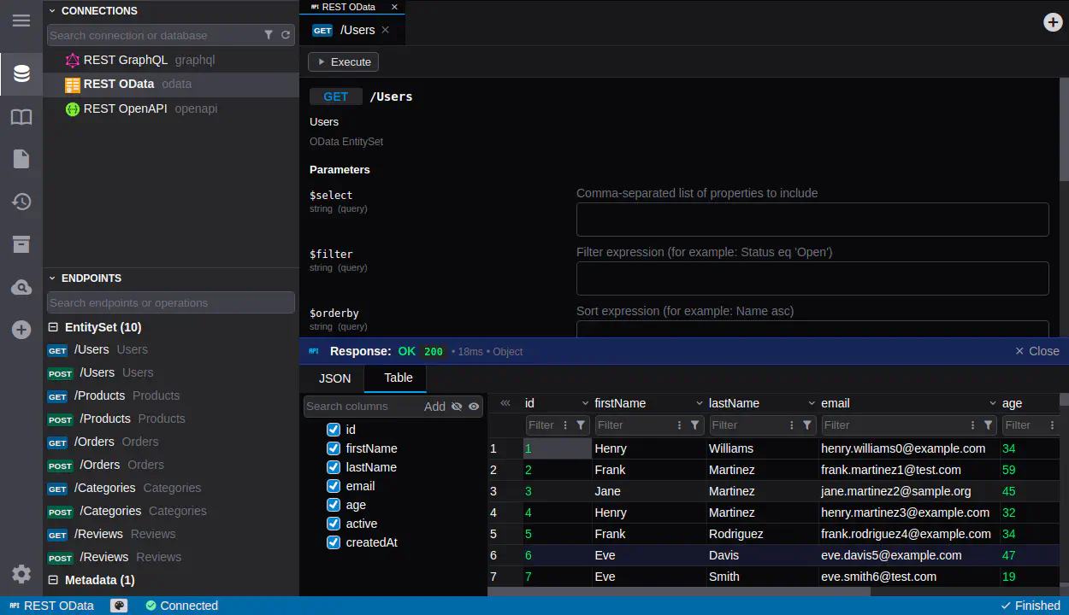
Task: Open the database connections sidebar icon
Action: click(x=21, y=74)
